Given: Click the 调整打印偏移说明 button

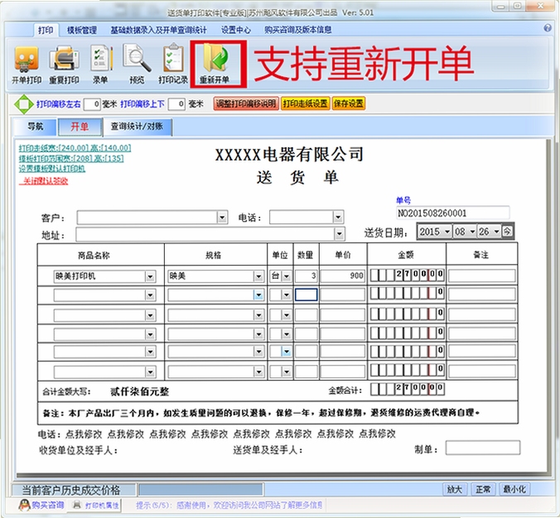Looking at the screenshot, I should 246,103.
